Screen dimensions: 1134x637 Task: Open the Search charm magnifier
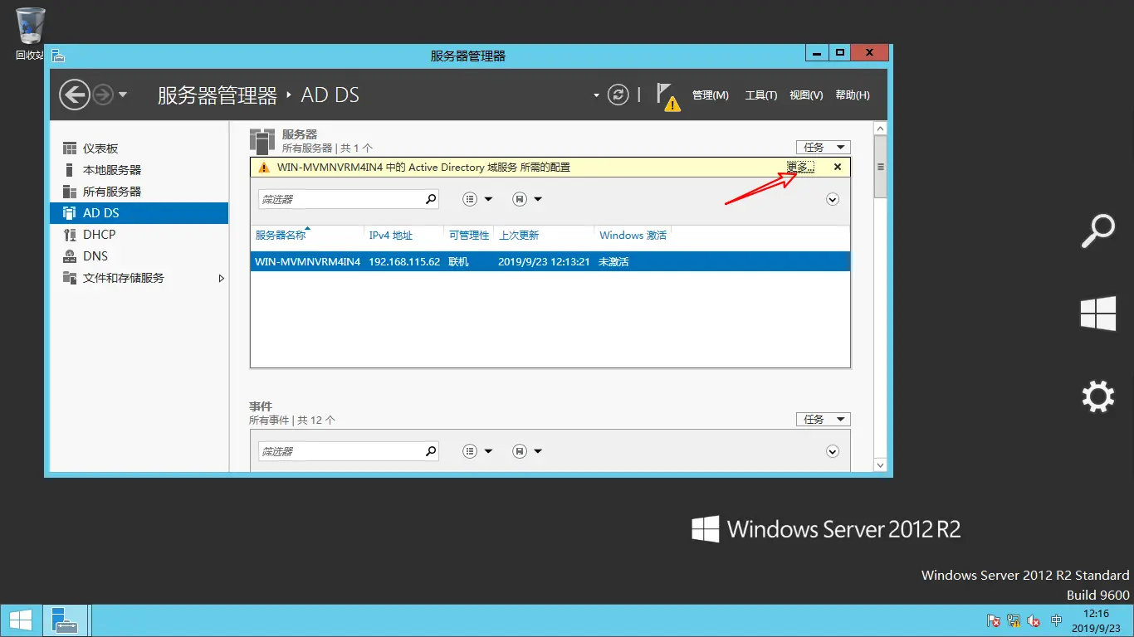1097,231
